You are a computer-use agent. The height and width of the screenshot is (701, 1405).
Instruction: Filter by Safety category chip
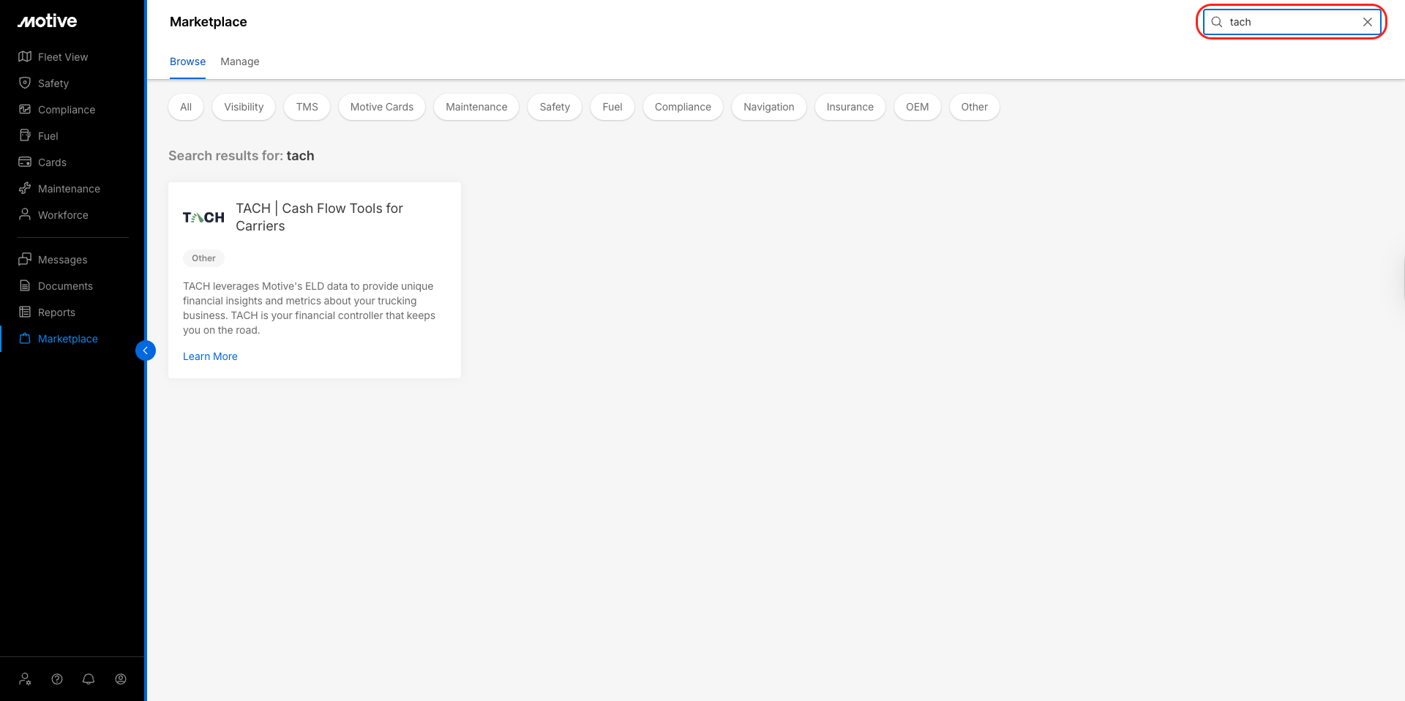point(555,107)
